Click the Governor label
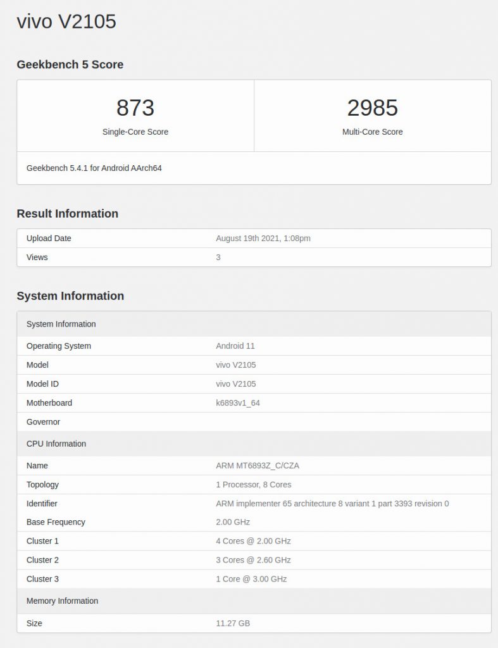The image size is (498, 648). (43, 422)
